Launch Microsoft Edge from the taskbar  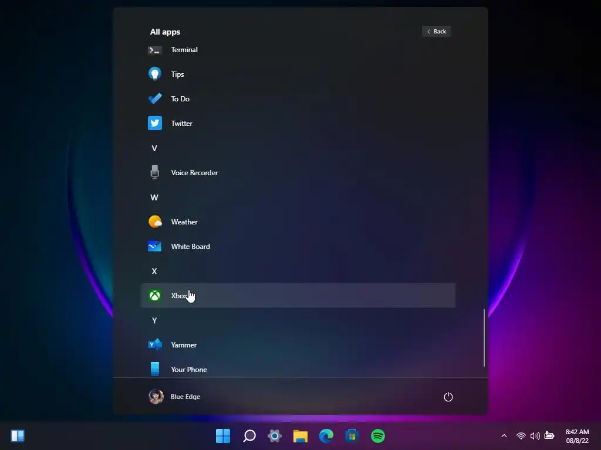pyautogui.click(x=326, y=436)
